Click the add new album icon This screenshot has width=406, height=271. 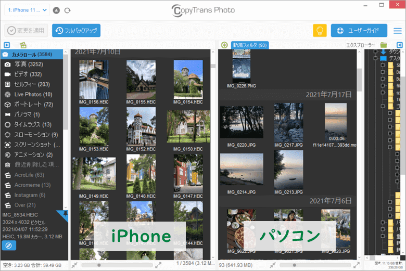tap(23, 45)
